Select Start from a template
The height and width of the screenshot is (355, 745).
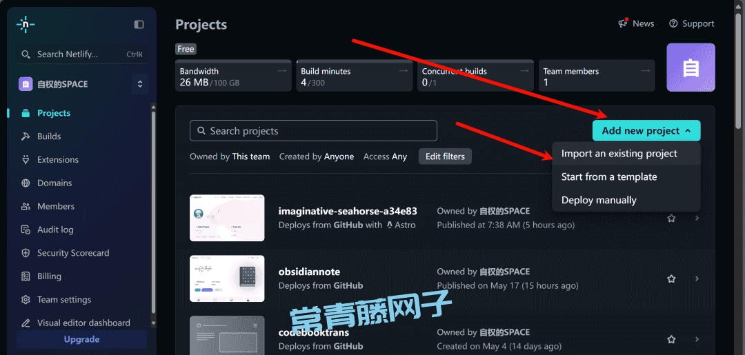coord(626,176)
